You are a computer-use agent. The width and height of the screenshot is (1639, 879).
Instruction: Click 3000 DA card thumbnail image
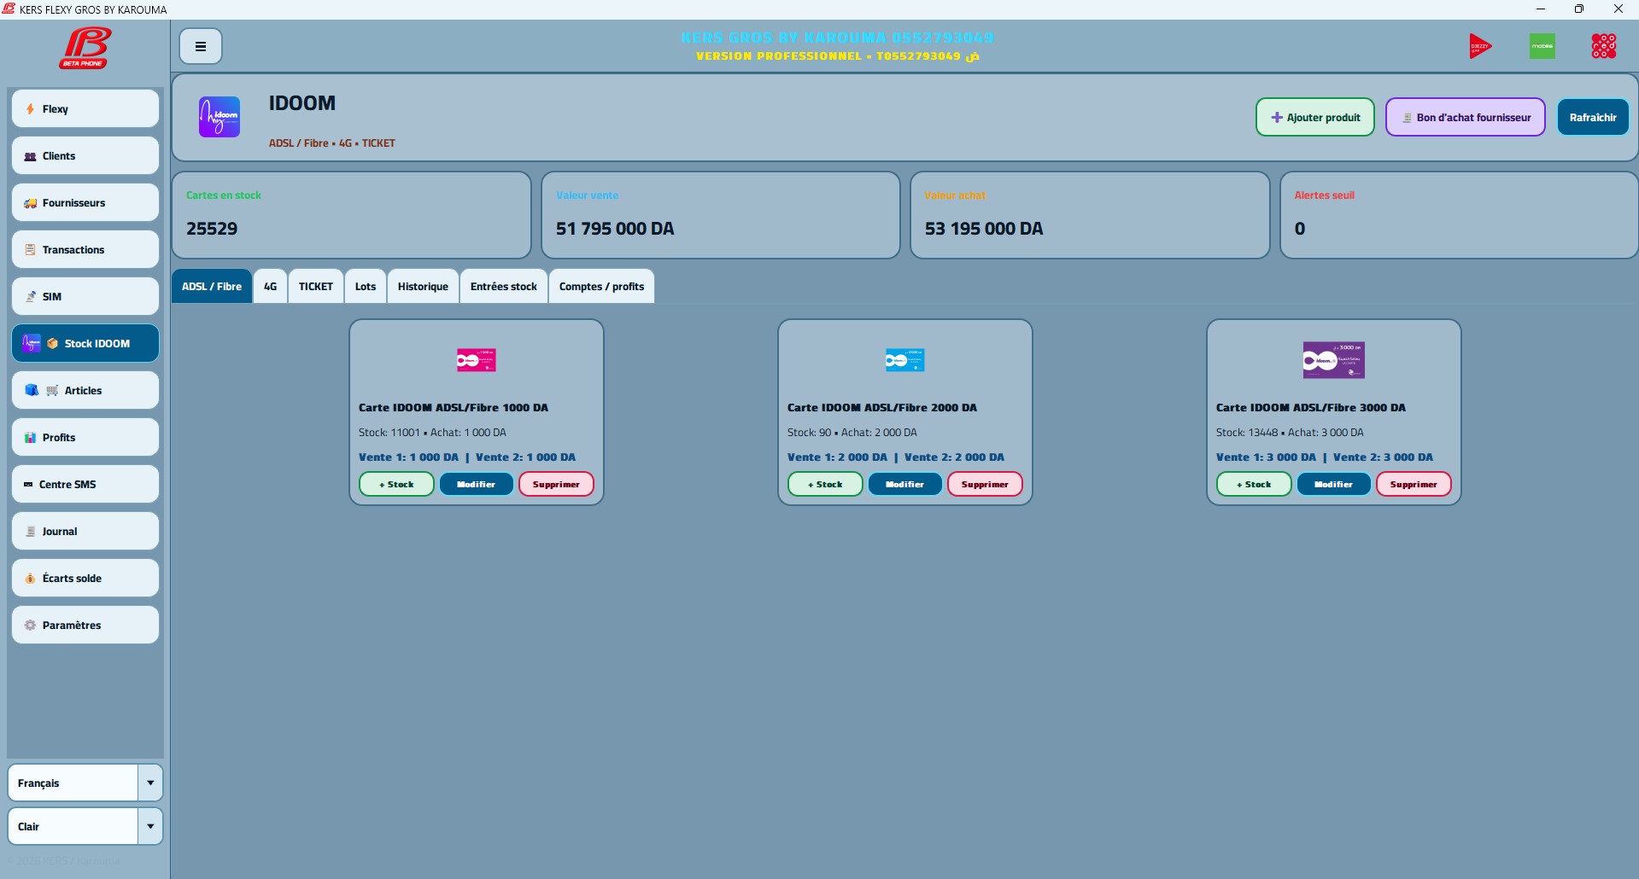[1334, 360]
